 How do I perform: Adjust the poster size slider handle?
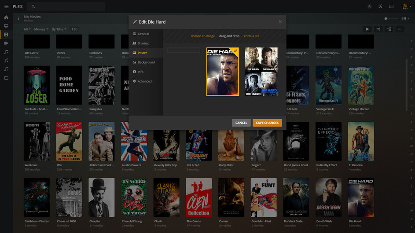coord(386,18)
